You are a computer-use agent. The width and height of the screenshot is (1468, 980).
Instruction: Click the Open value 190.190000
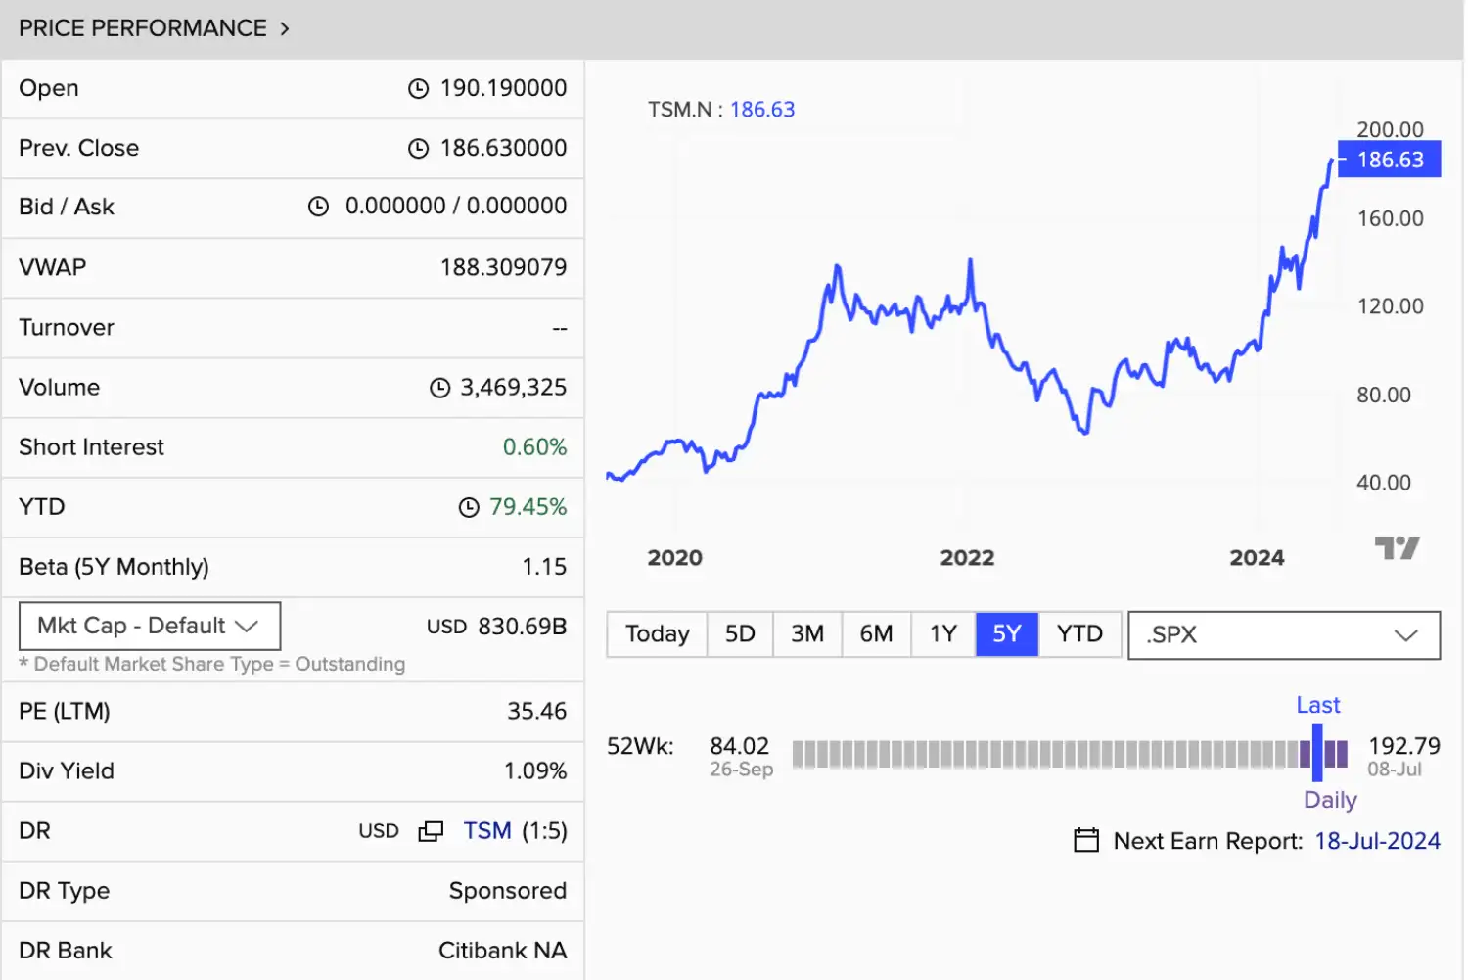[x=503, y=88]
